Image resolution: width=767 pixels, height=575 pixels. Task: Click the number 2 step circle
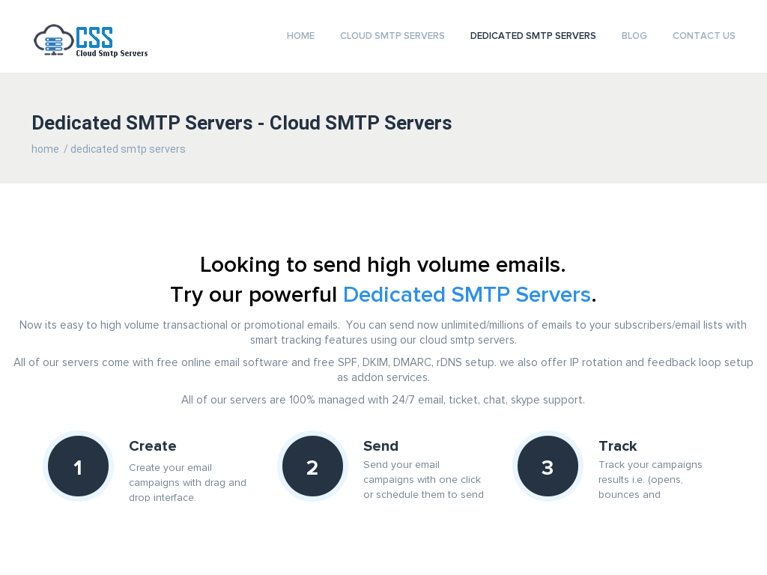pyautogui.click(x=312, y=466)
